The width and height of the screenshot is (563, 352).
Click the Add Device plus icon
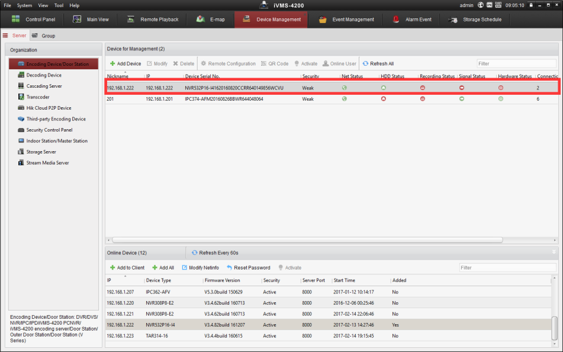click(112, 63)
